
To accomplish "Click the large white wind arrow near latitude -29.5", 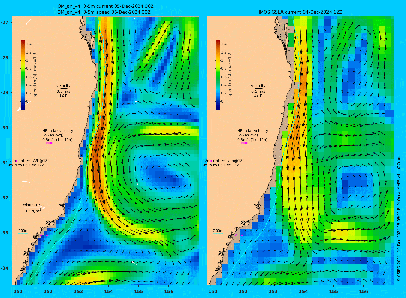I will pos(24,106).
